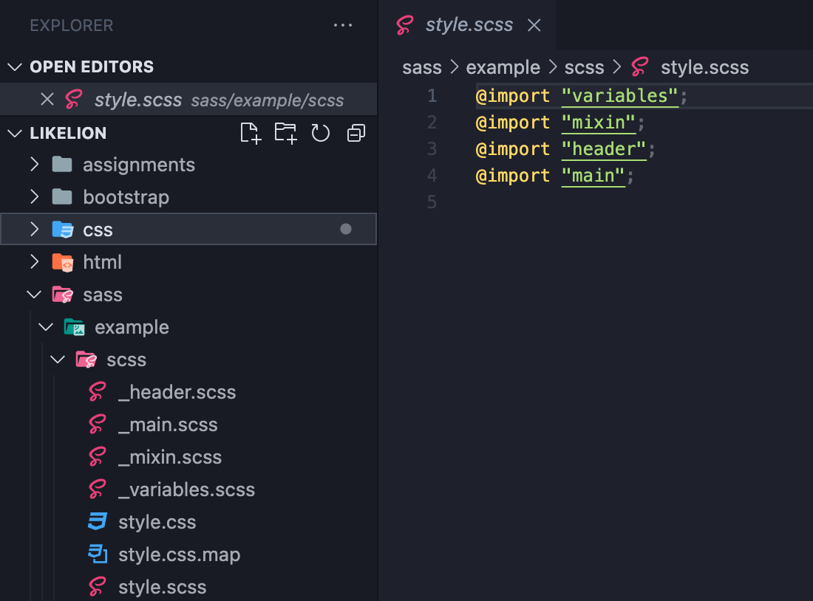The height and width of the screenshot is (601, 813).
Task: Collapse the OPEN EDITORS section
Action: [15, 66]
